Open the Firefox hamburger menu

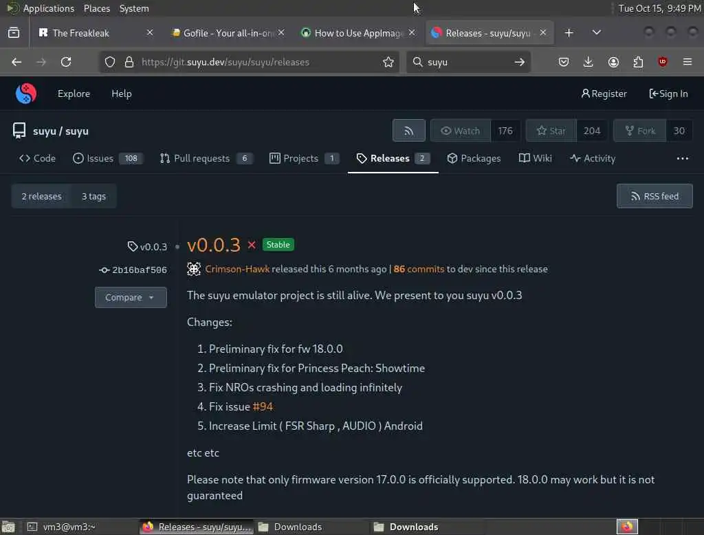click(687, 62)
